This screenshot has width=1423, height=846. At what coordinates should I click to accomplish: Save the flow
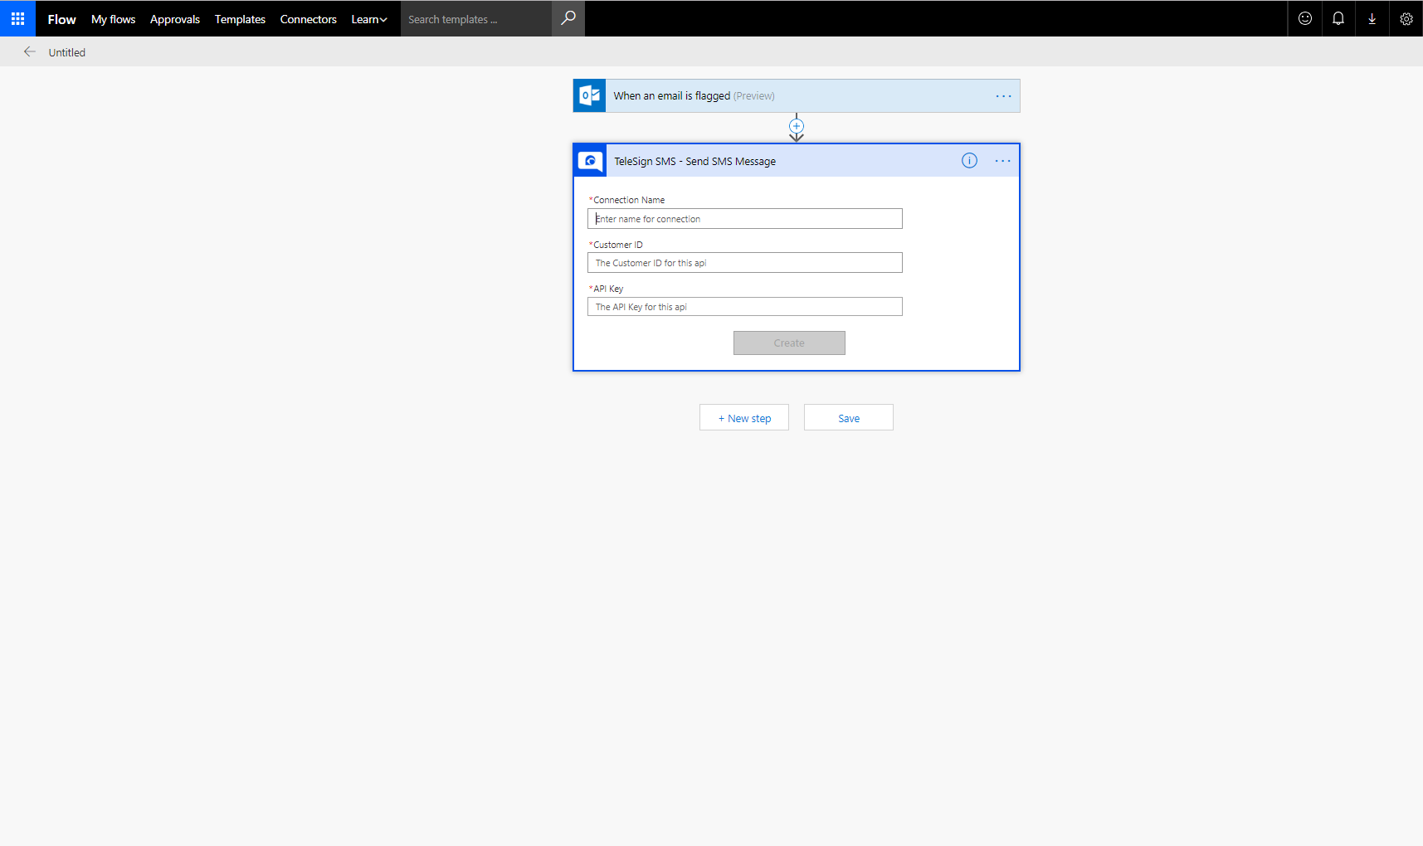click(849, 417)
